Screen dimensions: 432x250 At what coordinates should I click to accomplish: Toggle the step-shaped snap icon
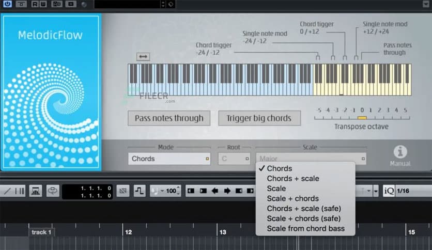140,191
